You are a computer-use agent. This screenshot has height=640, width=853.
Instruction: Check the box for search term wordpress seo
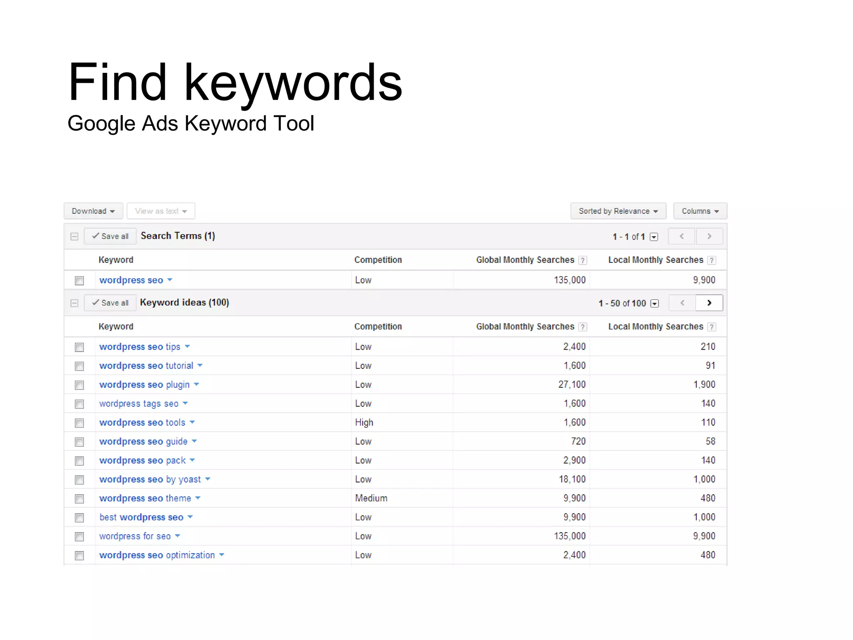[79, 280]
